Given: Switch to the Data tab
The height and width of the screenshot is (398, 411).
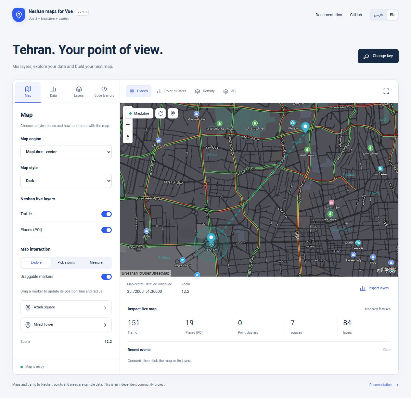Looking at the screenshot, I should click(53, 92).
